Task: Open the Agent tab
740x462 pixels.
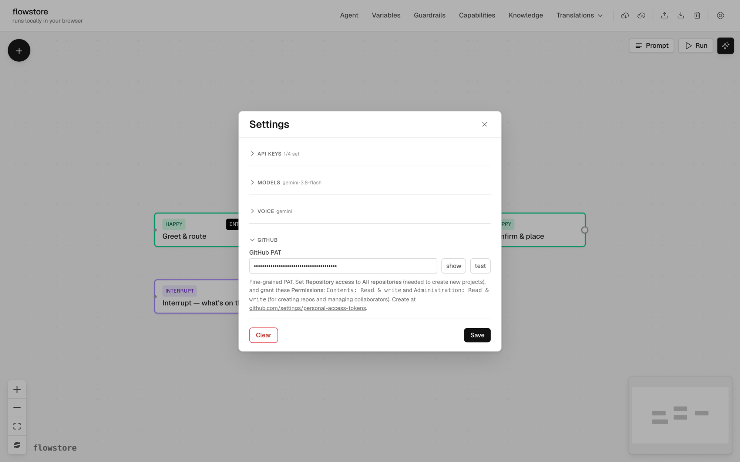Action: pos(349,16)
